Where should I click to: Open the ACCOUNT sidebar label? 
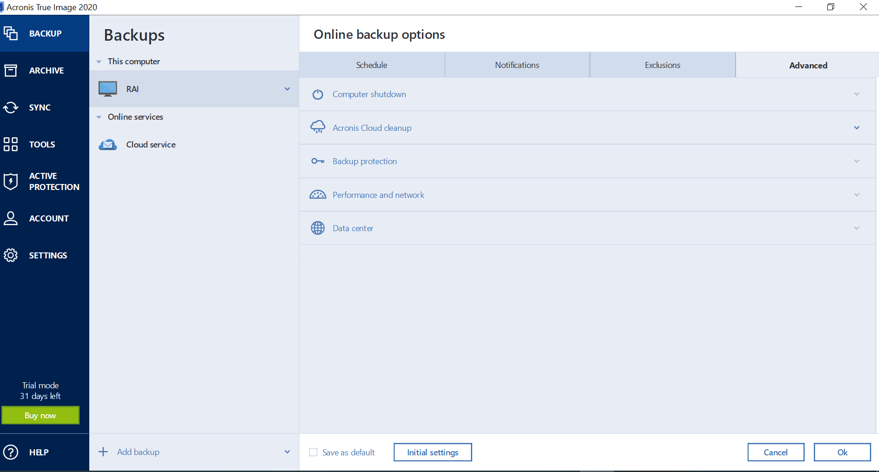[49, 218]
